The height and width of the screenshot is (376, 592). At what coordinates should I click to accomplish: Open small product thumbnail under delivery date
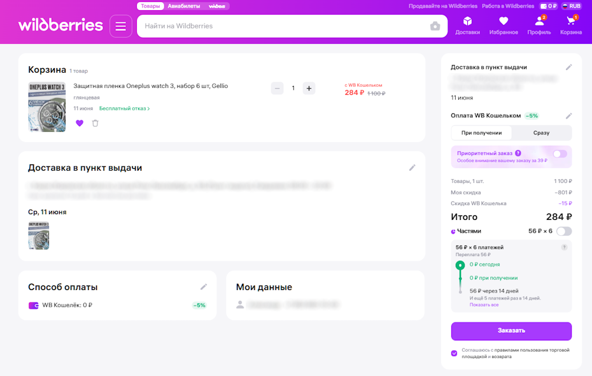pyautogui.click(x=38, y=235)
